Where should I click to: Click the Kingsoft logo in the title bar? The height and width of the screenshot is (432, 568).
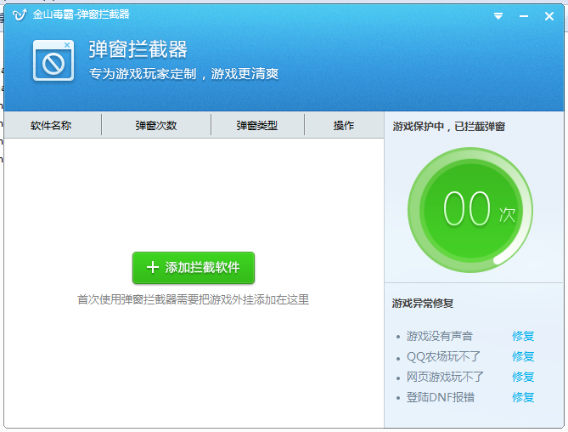20,14
